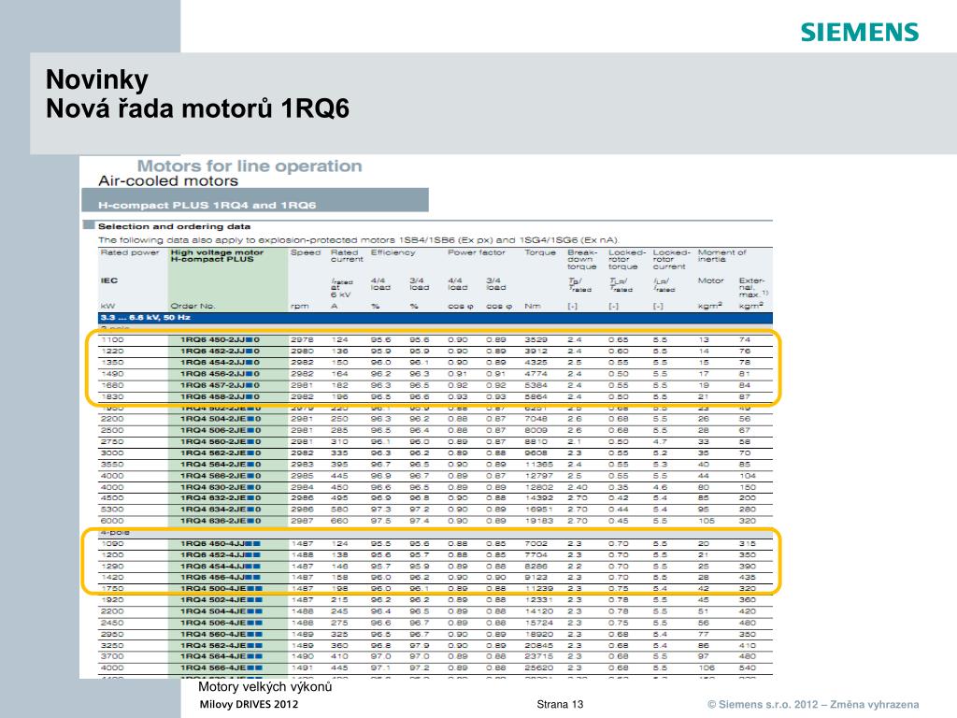Click the 'Power factor' column header
This screenshot has width=957, height=718.
(476, 252)
